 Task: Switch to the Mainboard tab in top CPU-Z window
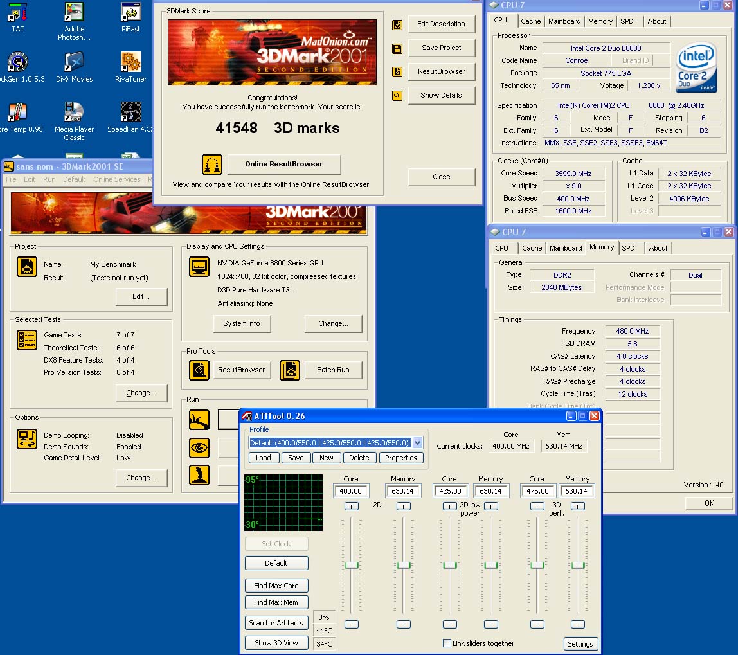pos(564,21)
